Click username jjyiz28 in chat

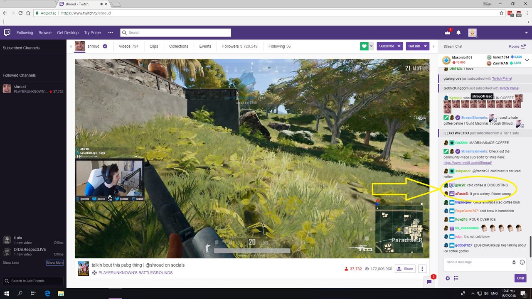[460, 185]
